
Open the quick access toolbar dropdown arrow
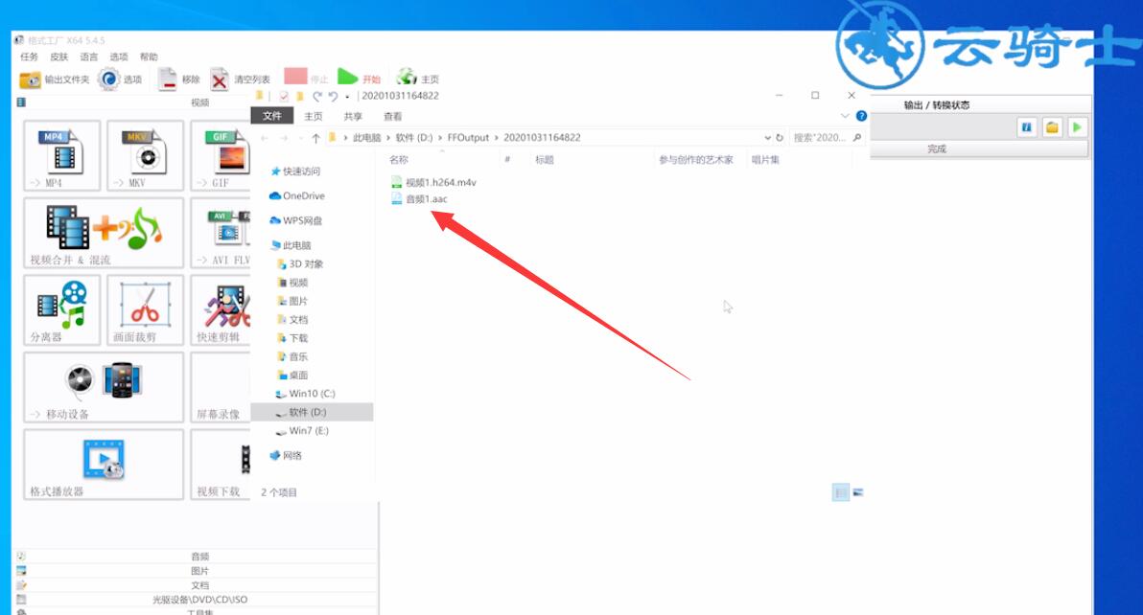coord(347,97)
